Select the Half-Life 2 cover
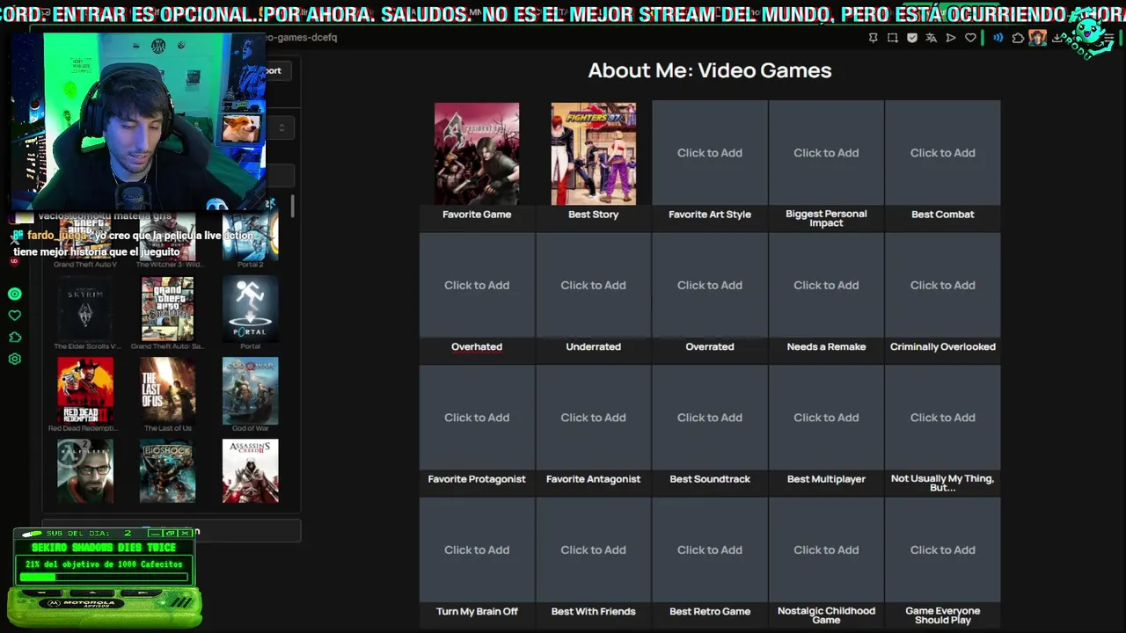 [x=85, y=471]
